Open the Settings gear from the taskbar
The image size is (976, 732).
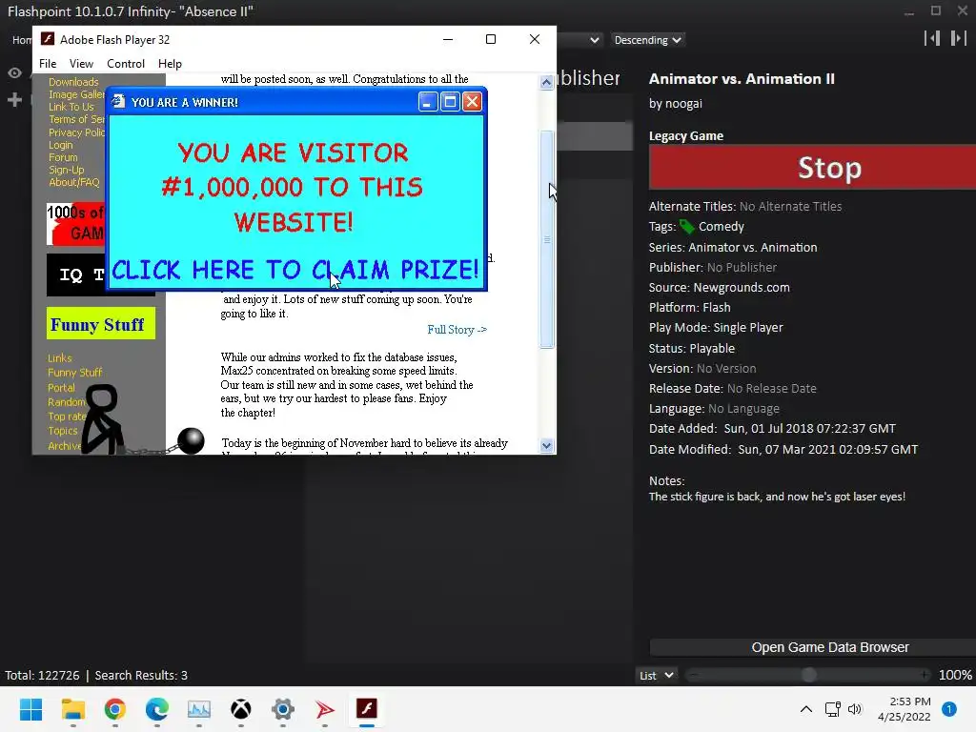[x=282, y=709]
